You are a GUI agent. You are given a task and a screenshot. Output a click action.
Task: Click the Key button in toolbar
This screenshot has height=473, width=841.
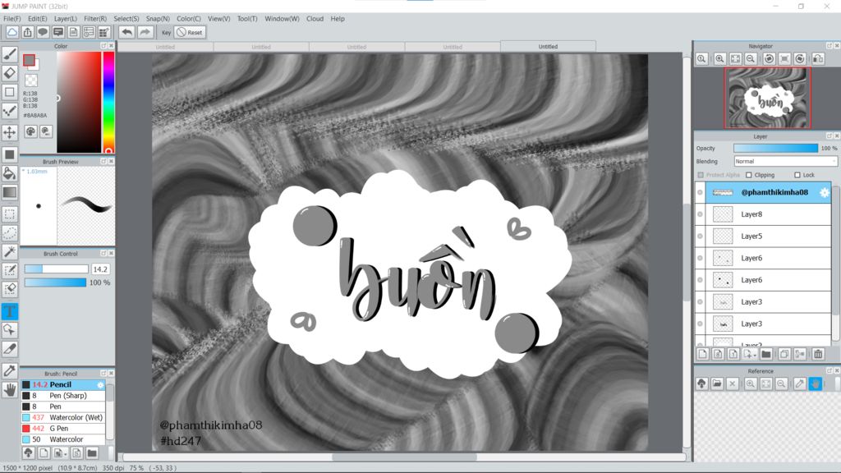pyautogui.click(x=166, y=32)
